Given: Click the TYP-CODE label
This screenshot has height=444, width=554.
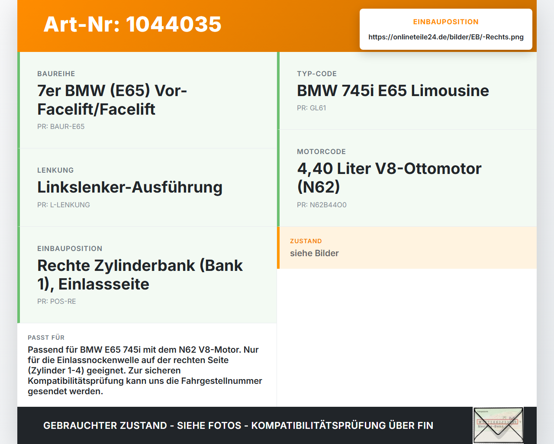Looking at the screenshot, I should coord(317,74).
